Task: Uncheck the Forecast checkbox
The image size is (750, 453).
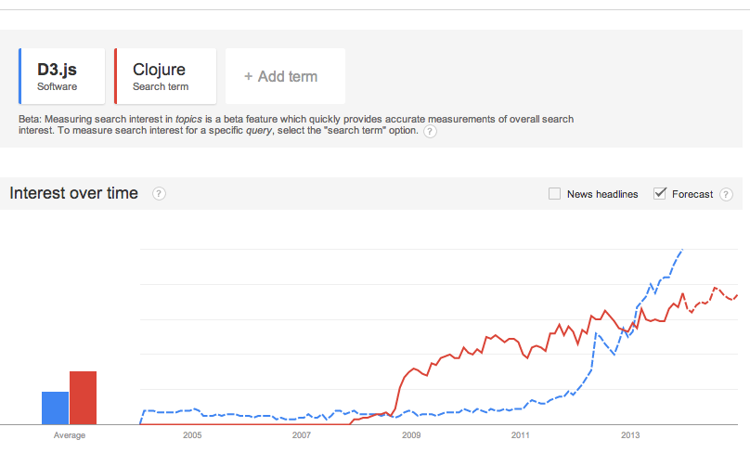Action: [x=660, y=194]
